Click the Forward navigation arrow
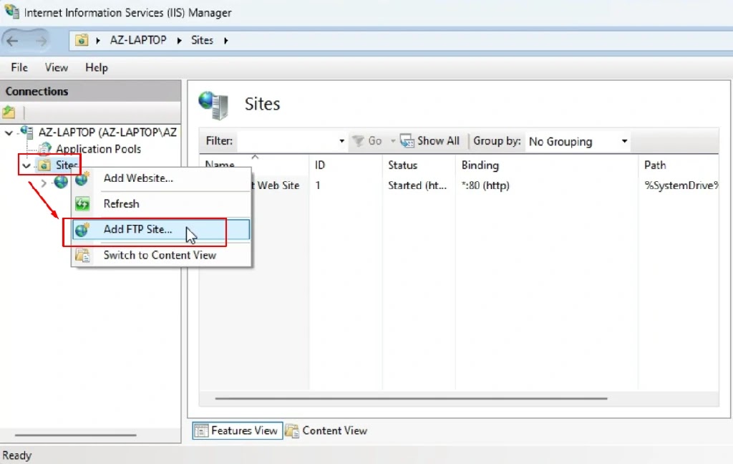Viewport: 733px width, 464px height. click(42, 41)
